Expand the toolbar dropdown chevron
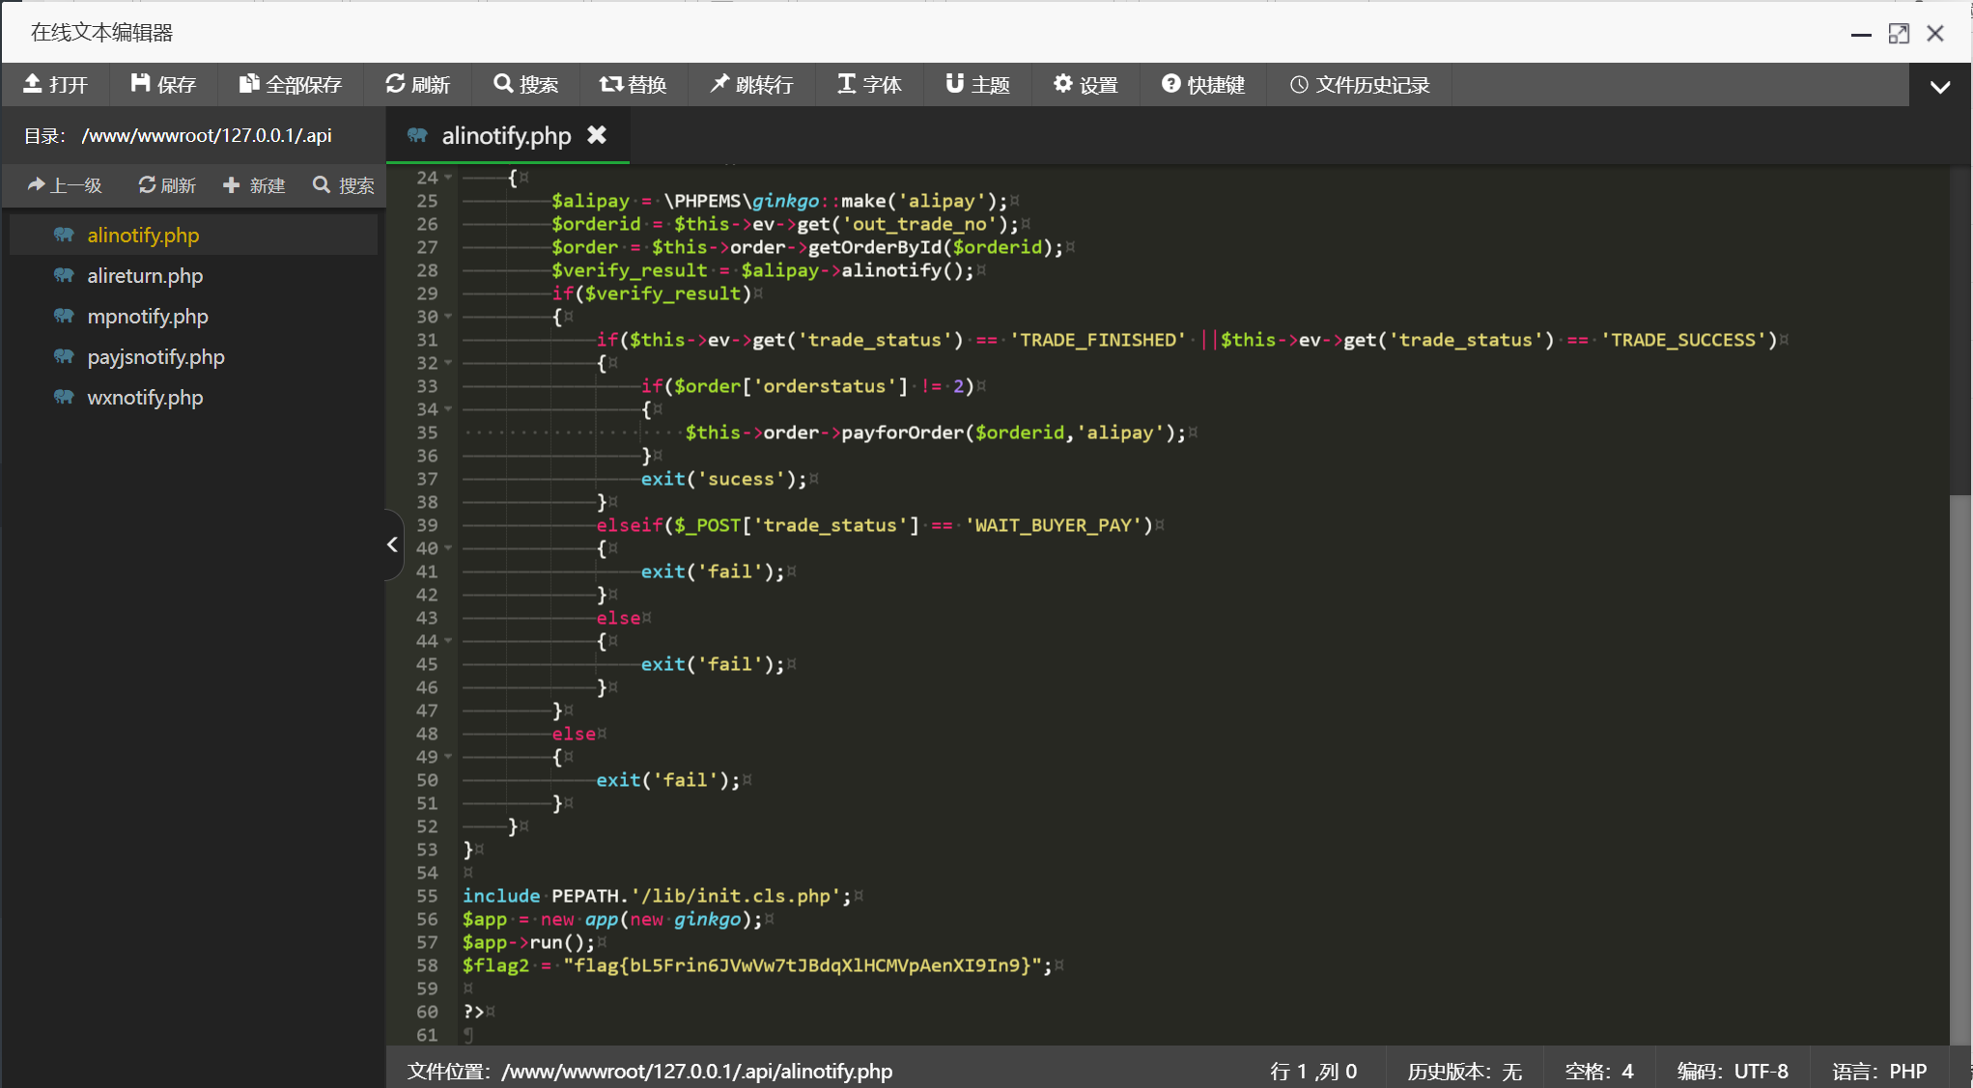 coord(1940,86)
